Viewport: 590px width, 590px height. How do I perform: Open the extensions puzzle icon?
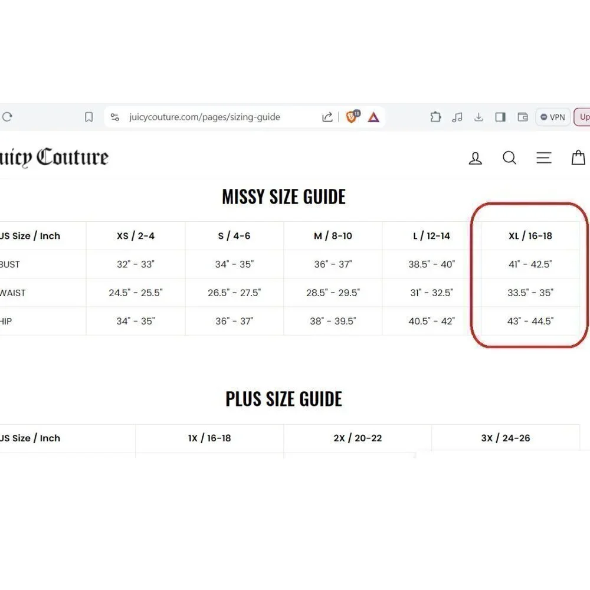[435, 117]
